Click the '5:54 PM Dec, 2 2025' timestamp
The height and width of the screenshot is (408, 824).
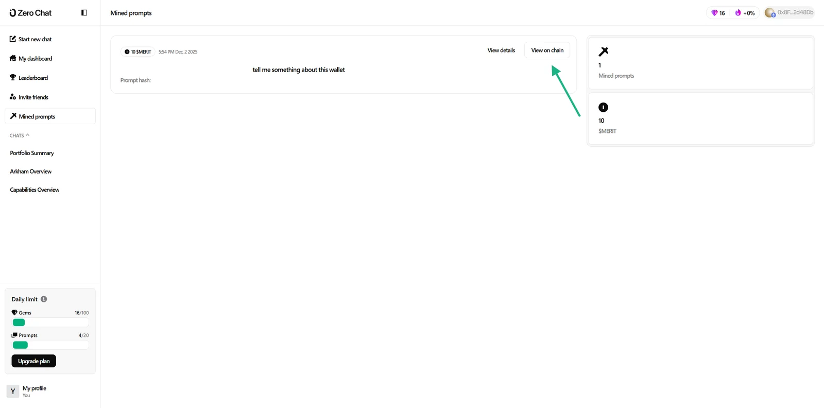point(178,52)
